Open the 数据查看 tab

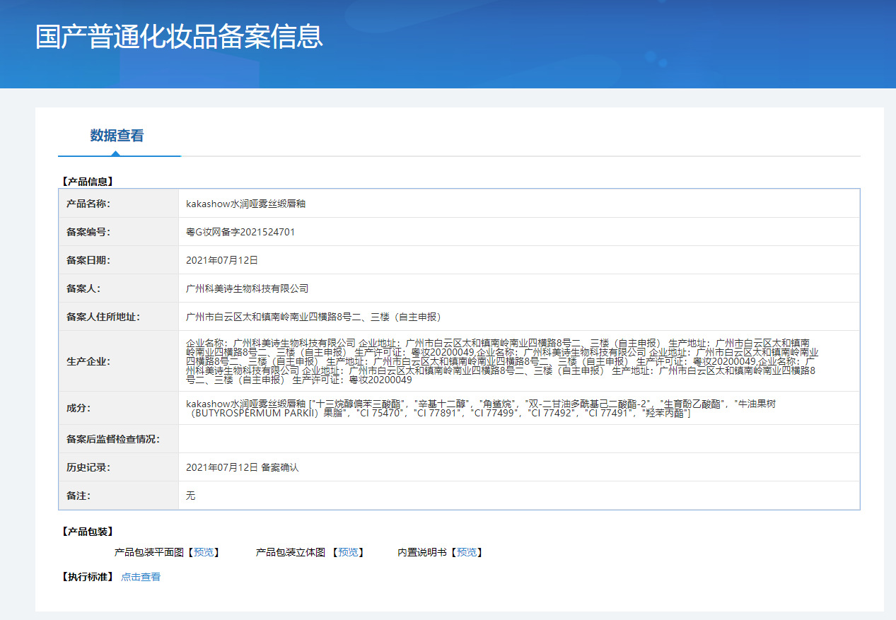[117, 136]
